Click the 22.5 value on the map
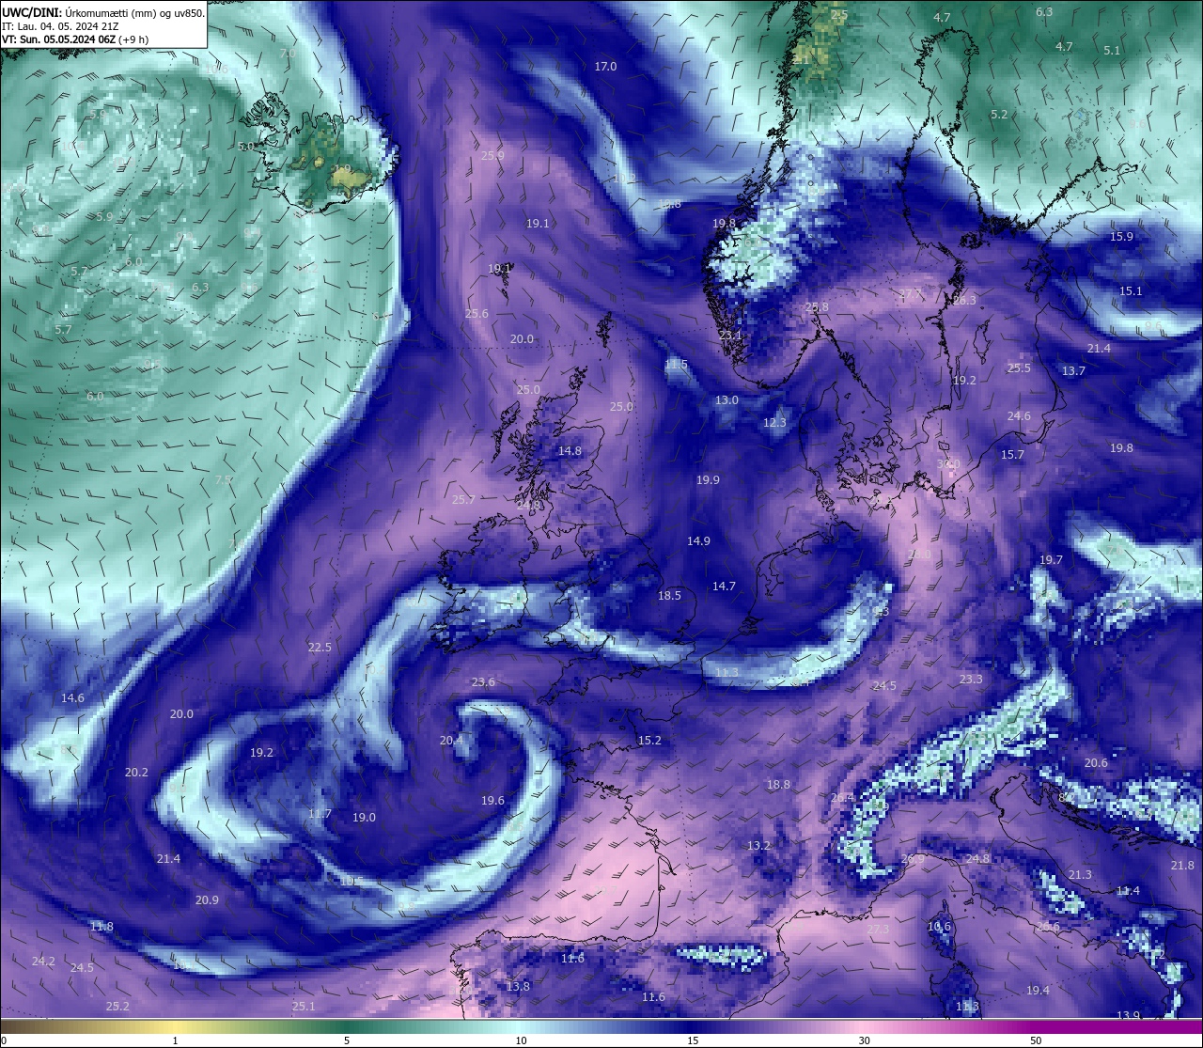Screen dimensions: 1203x1048 pyautogui.click(x=320, y=648)
